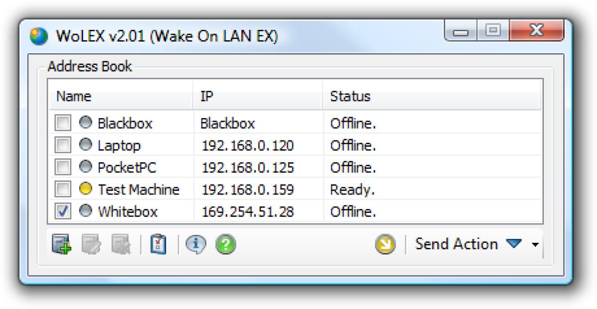Click the IP address 192.168.0.120
This screenshot has height=309, width=597.
pyautogui.click(x=248, y=145)
